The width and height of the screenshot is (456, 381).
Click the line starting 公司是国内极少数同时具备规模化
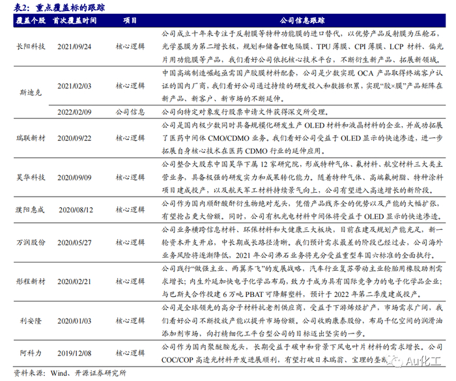302,125
